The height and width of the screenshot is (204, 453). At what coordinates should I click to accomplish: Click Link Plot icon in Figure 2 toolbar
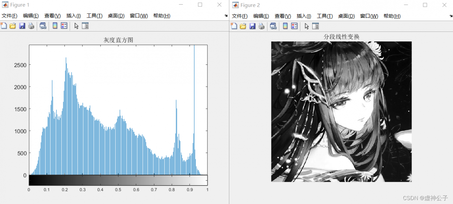click(x=273, y=26)
